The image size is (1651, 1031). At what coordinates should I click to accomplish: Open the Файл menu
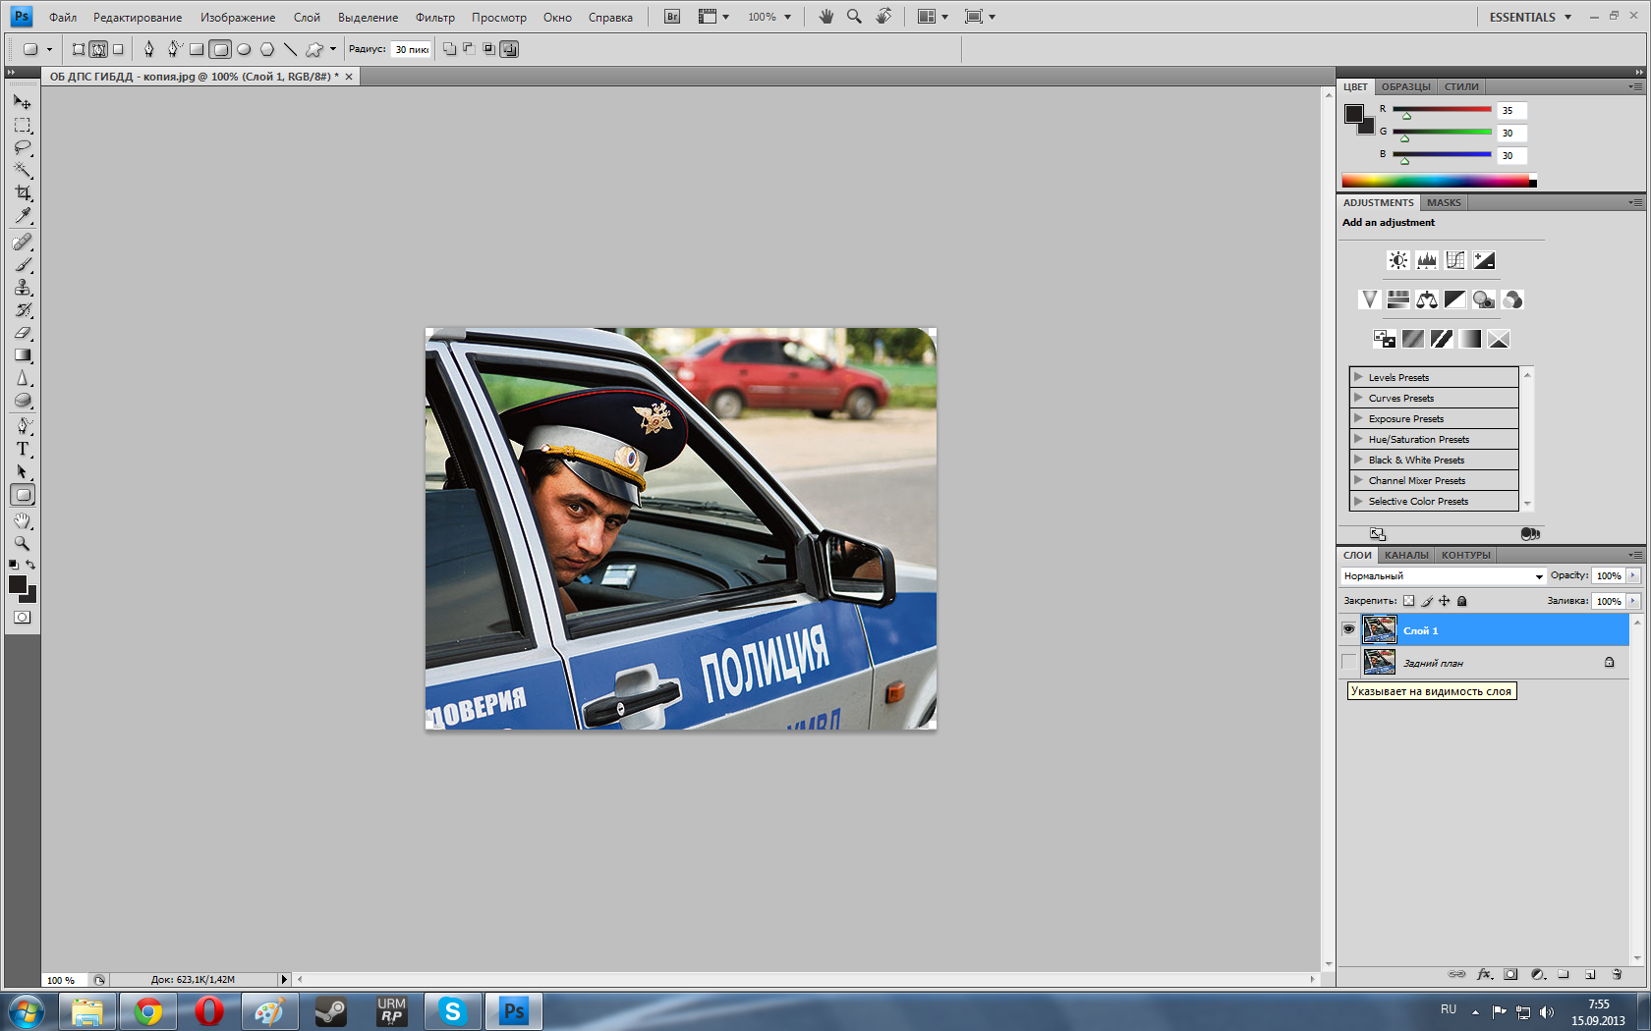click(63, 18)
